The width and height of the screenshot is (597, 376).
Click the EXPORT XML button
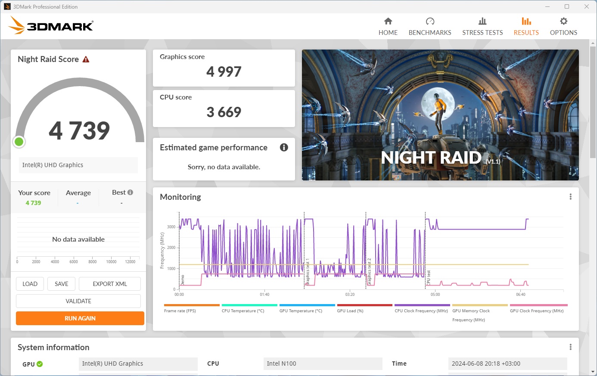110,284
